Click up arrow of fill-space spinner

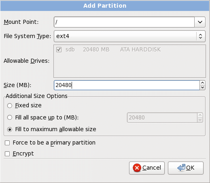coord(200,115)
